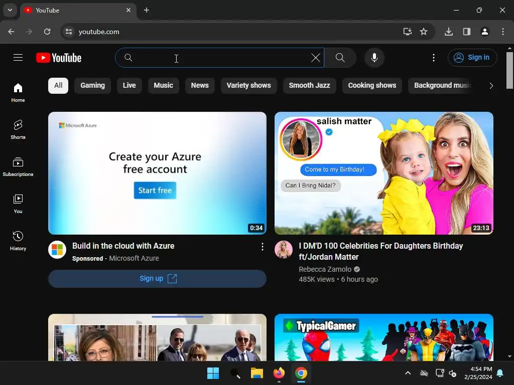This screenshot has width=514, height=385.
Task: Select the News filter chip
Action: point(200,85)
